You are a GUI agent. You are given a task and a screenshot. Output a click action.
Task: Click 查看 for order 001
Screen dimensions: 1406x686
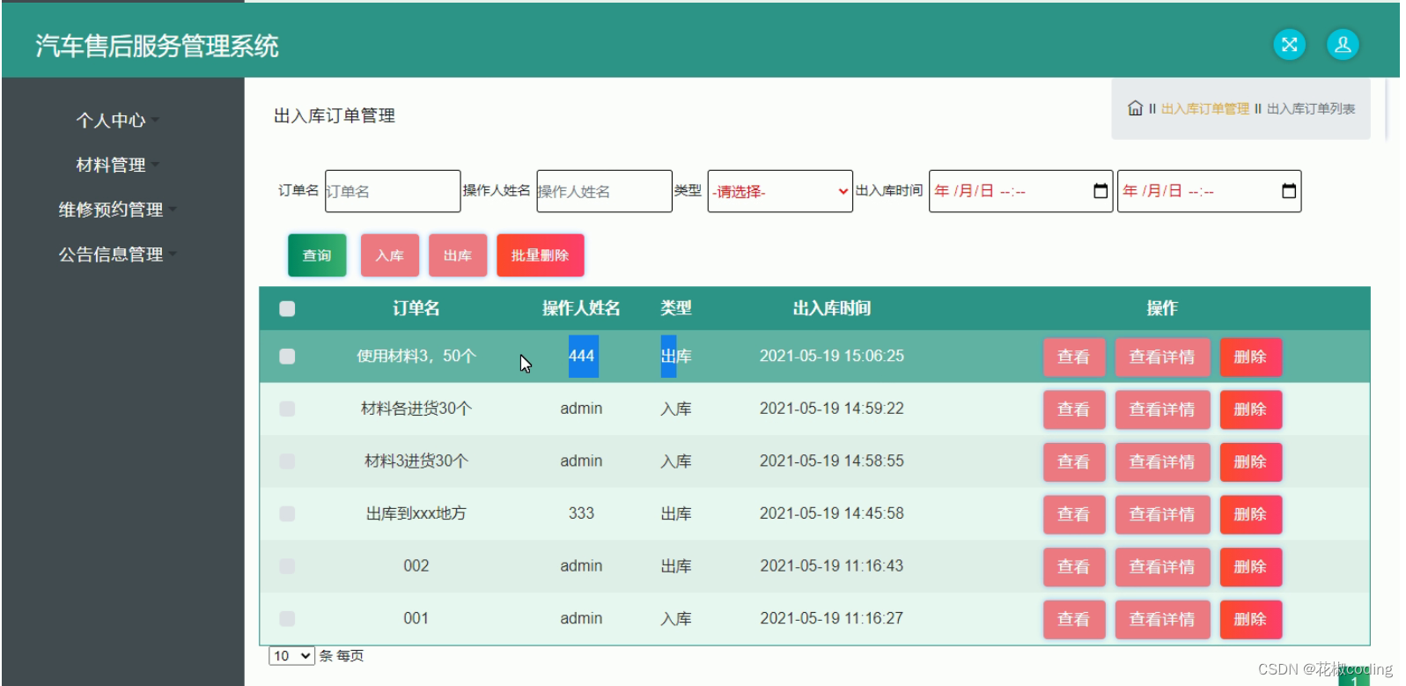[1073, 619]
